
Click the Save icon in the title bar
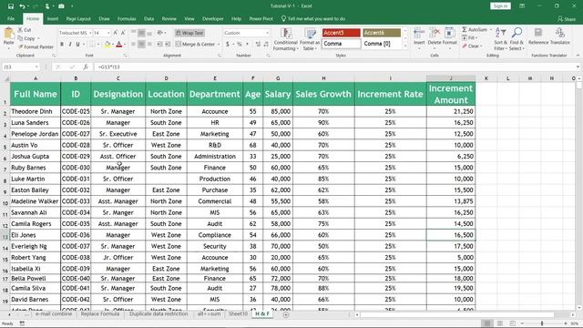coord(11,6)
